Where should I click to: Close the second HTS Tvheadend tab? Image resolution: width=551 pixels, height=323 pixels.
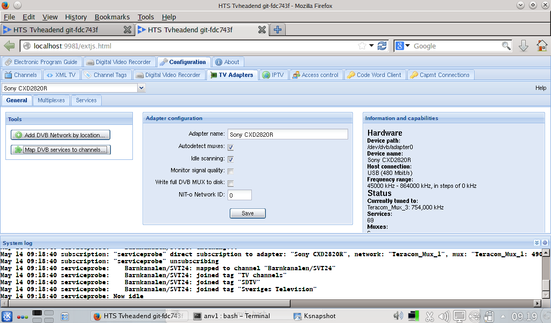[x=262, y=30]
